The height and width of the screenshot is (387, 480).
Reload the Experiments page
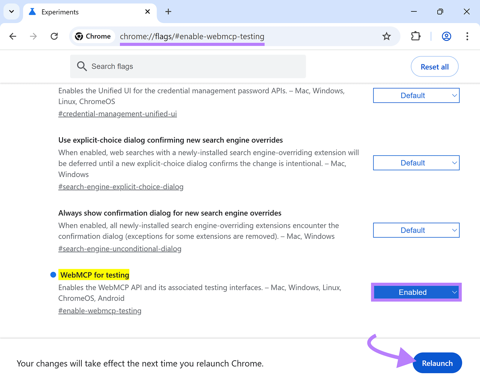tap(54, 36)
